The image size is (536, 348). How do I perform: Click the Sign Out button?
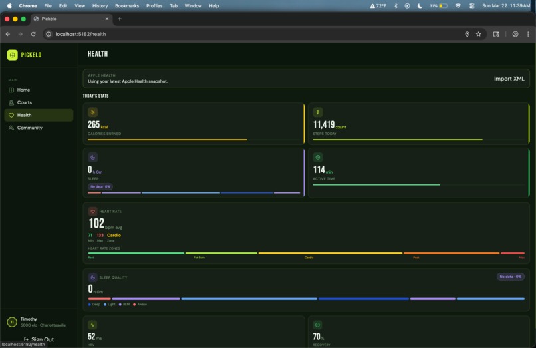click(39, 339)
